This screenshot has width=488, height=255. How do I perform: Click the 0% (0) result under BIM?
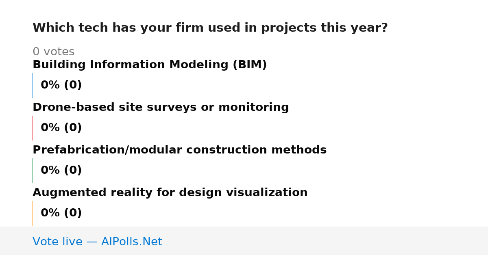(61, 85)
